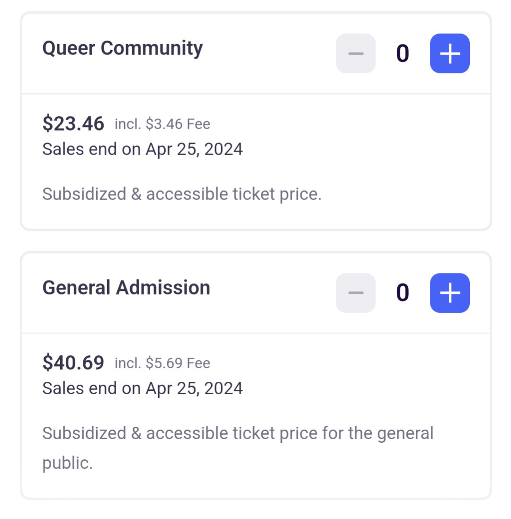The width and height of the screenshot is (511, 519).
Task: Click the Queer Community ticket description
Action: click(x=182, y=194)
